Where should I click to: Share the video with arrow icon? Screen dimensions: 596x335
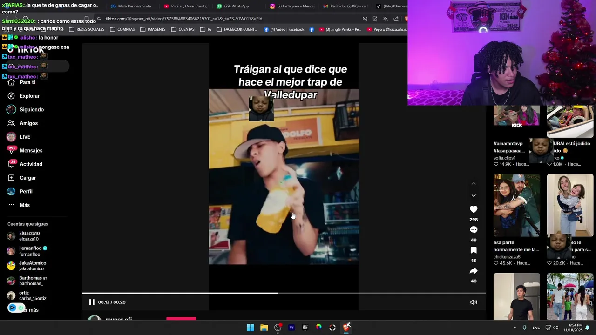(474, 271)
